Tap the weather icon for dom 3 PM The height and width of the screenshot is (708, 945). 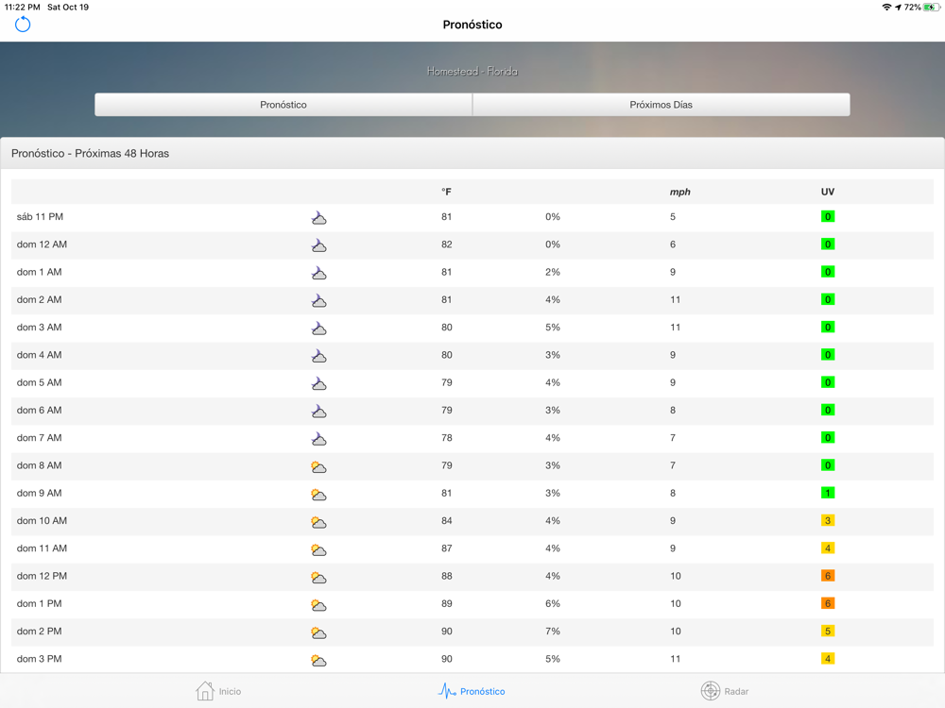point(319,660)
